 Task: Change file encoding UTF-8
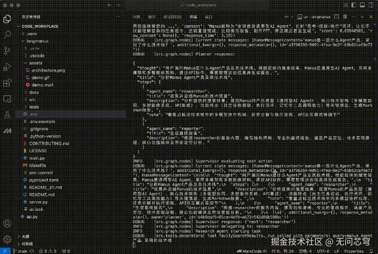click(323, 251)
